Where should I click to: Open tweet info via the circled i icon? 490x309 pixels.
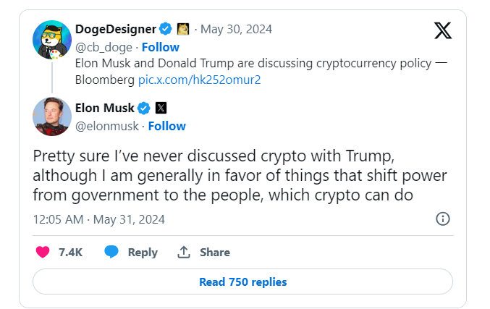coord(443,219)
